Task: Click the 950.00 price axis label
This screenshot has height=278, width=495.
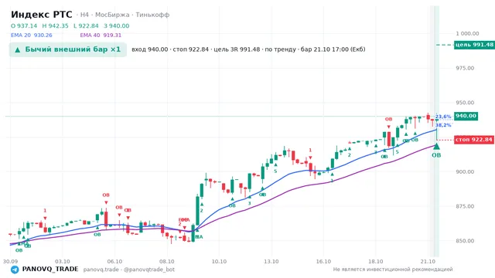Action: point(465,103)
